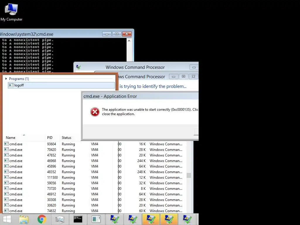
Task: Switch to Command Prompt taskbar icon
Action: click(x=78, y=219)
